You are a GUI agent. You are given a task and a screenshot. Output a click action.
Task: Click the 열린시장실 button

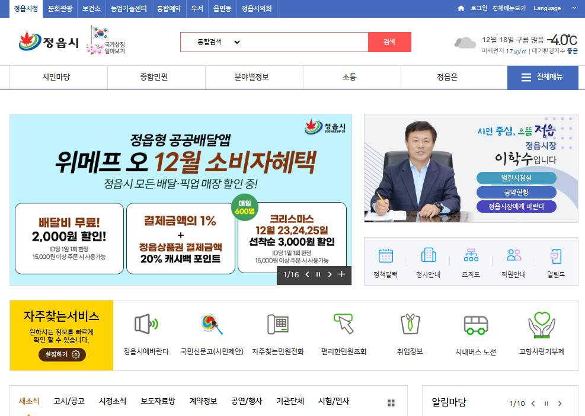click(516, 178)
